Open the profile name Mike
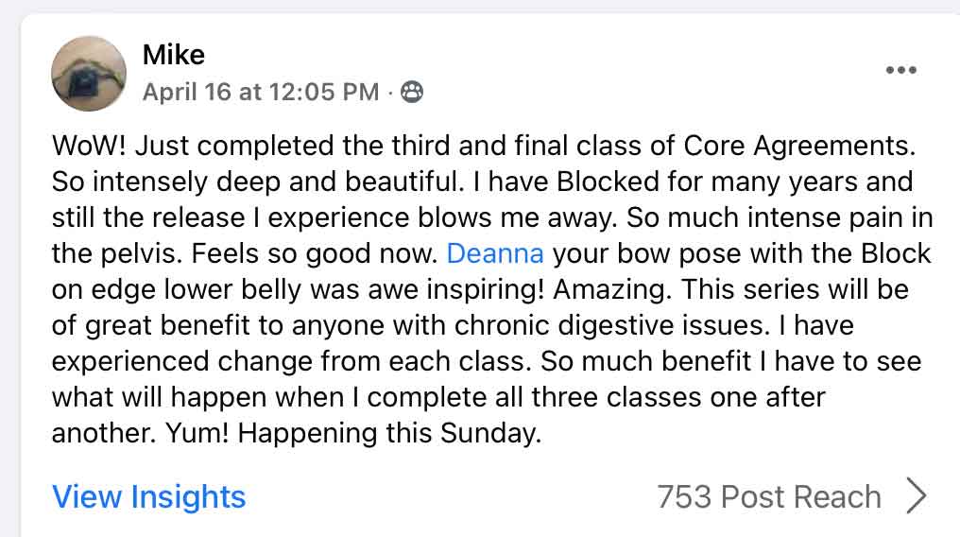 pyautogui.click(x=173, y=55)
